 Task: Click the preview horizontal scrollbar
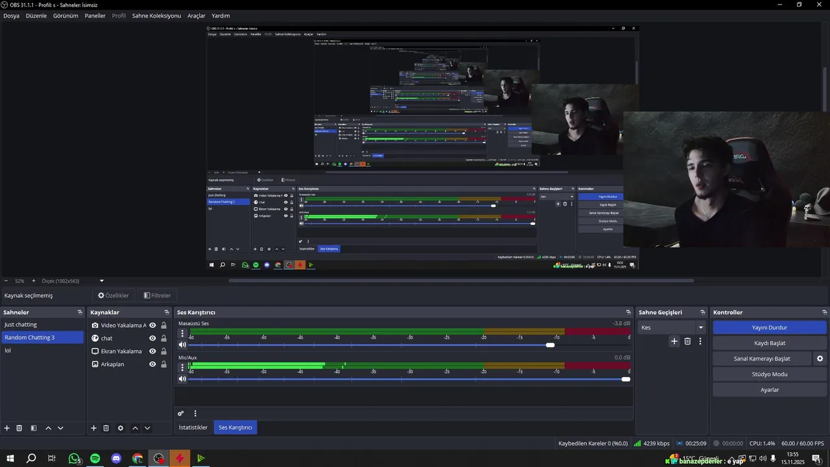(x=461, y=281)
